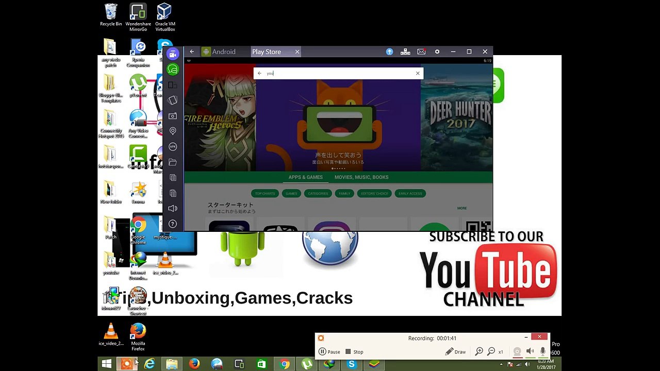Launch Firefox from the taskbar
Viewport: 660px width, 371px height.
(x=194, y=364)
